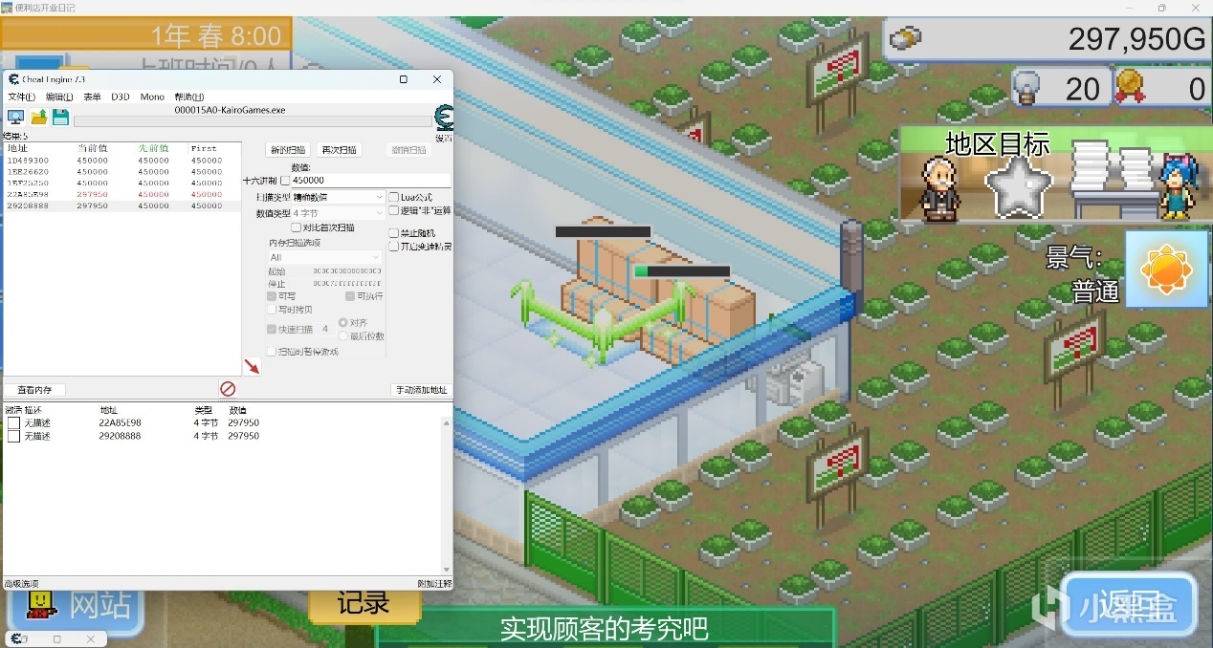Click the floppy disk save icon
The image size is (1213, 648).
click(x=60, y=117)
